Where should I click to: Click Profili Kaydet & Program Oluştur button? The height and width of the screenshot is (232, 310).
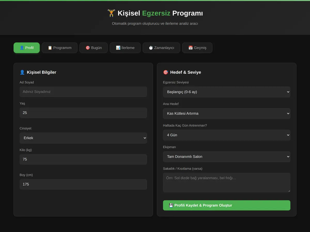pos(227,205)
